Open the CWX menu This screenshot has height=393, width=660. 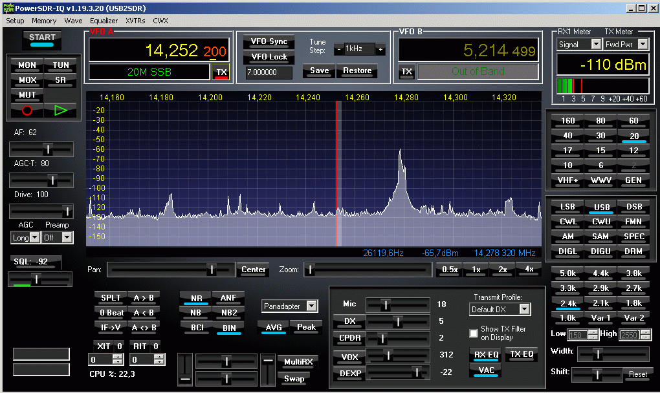point(160,21)
